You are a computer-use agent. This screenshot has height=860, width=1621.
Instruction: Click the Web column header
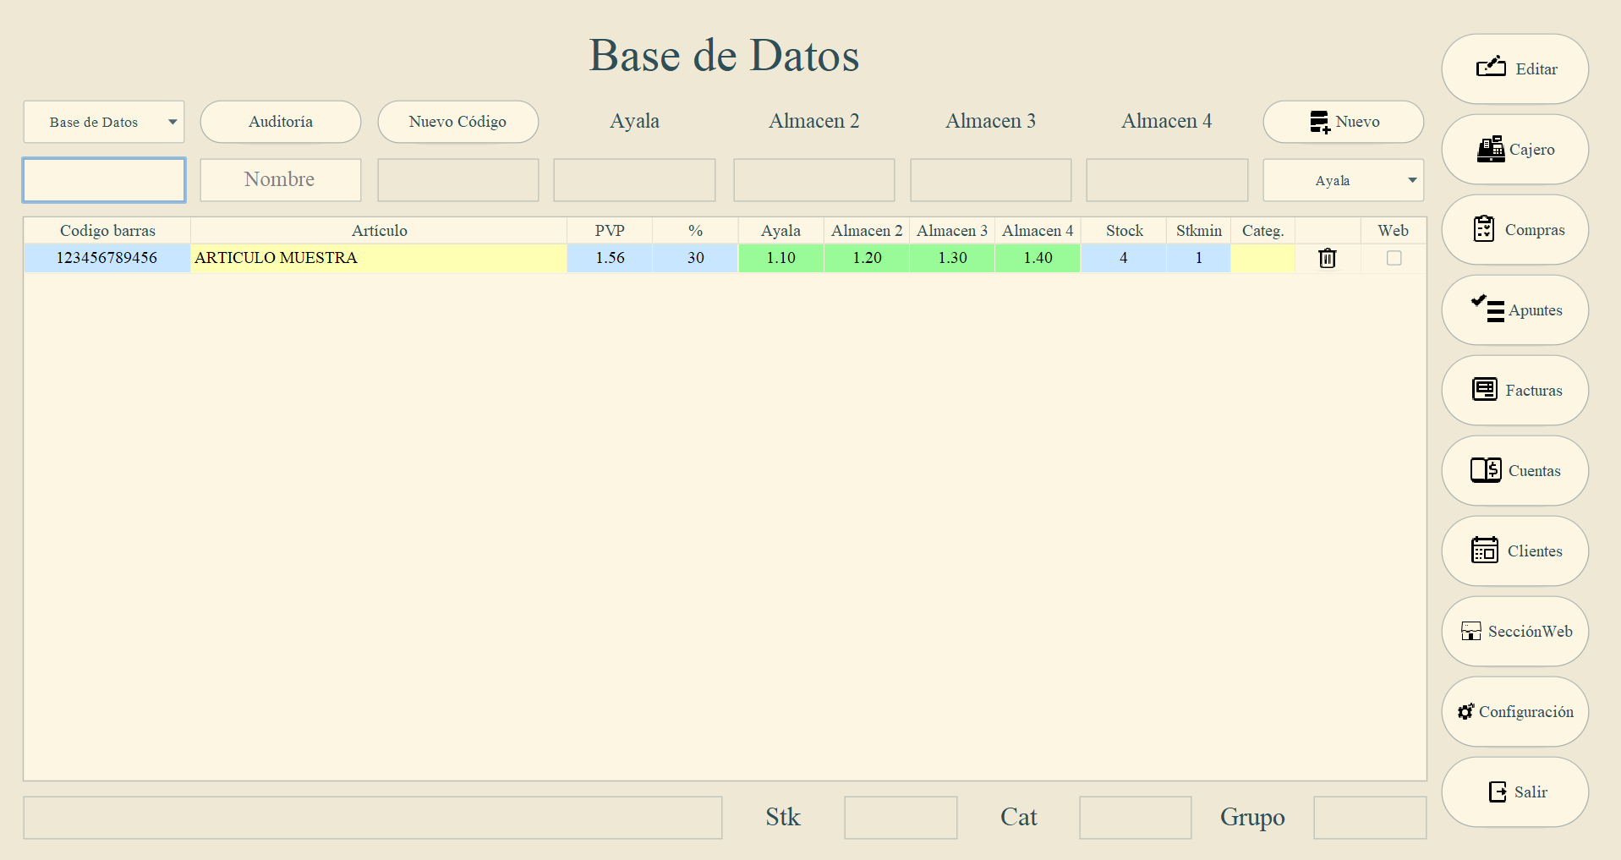(1394, 231)
